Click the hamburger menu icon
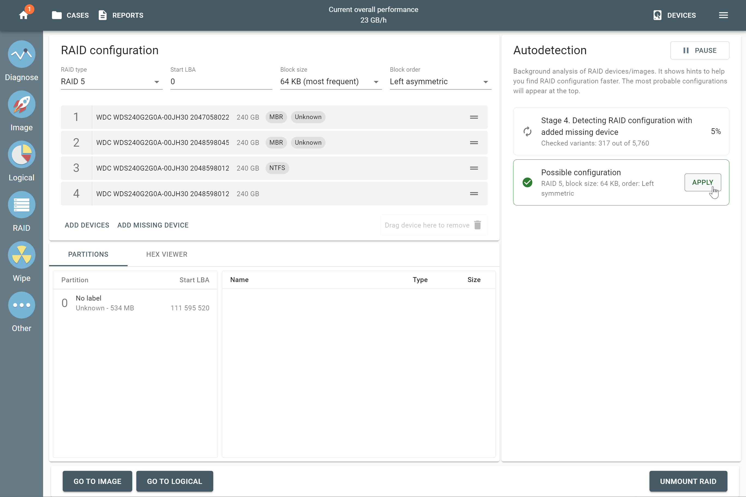 (x=723, y=15)
